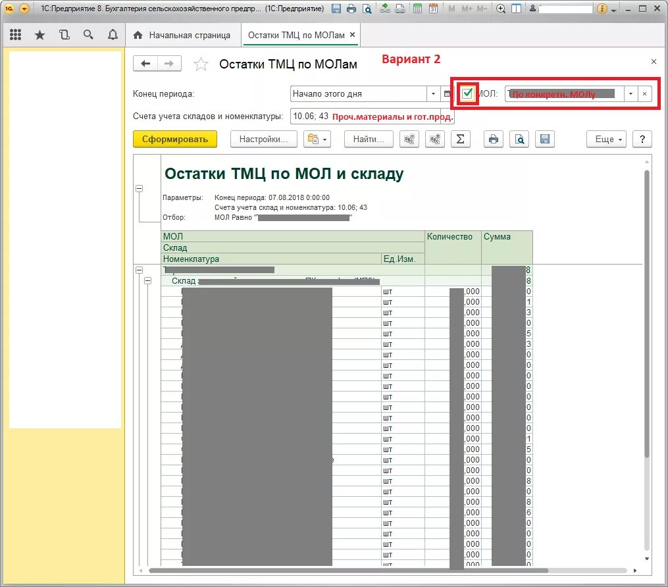Image resolution: width=668 pixels, height=587 pixels.
Task: Click the Конец периода input field
Action: coord(359,93)
